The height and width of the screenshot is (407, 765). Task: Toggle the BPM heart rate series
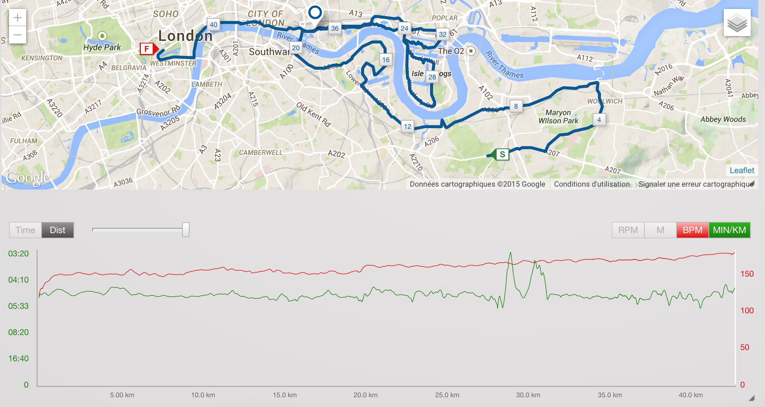point(692,230)
